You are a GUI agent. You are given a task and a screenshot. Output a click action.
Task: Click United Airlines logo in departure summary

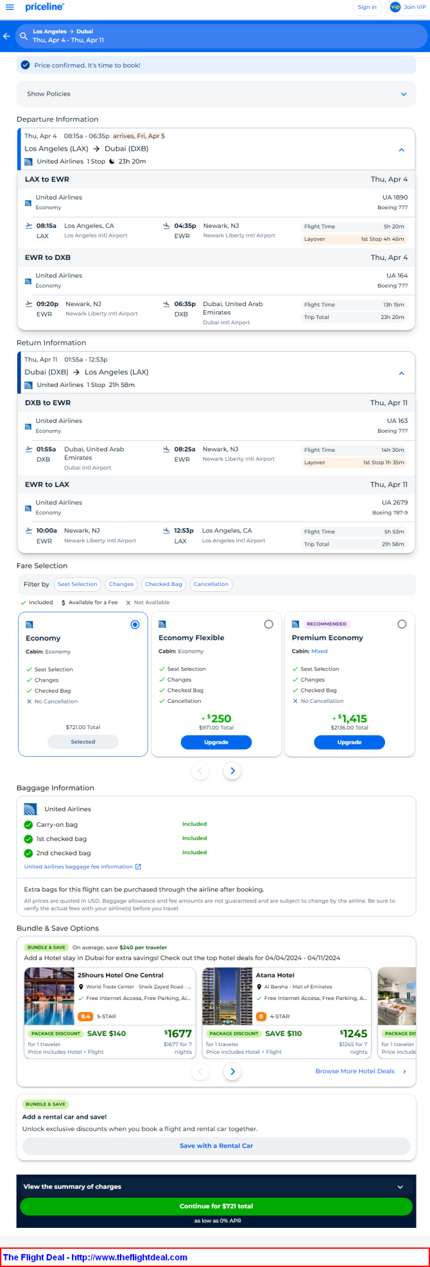point(28,162)
